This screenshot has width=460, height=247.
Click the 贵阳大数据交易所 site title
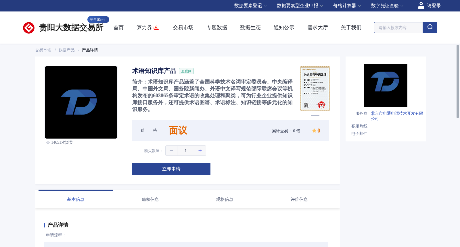point(71,28)
